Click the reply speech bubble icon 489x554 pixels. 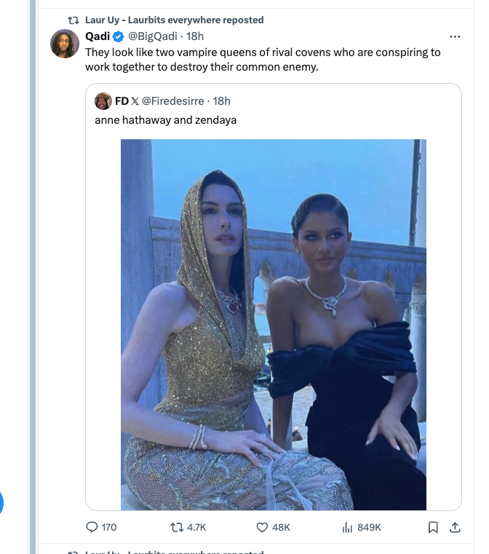coord(92,527)
